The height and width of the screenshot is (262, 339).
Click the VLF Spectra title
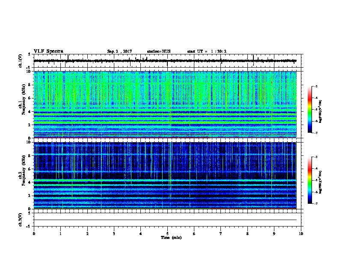pos(48,51)
